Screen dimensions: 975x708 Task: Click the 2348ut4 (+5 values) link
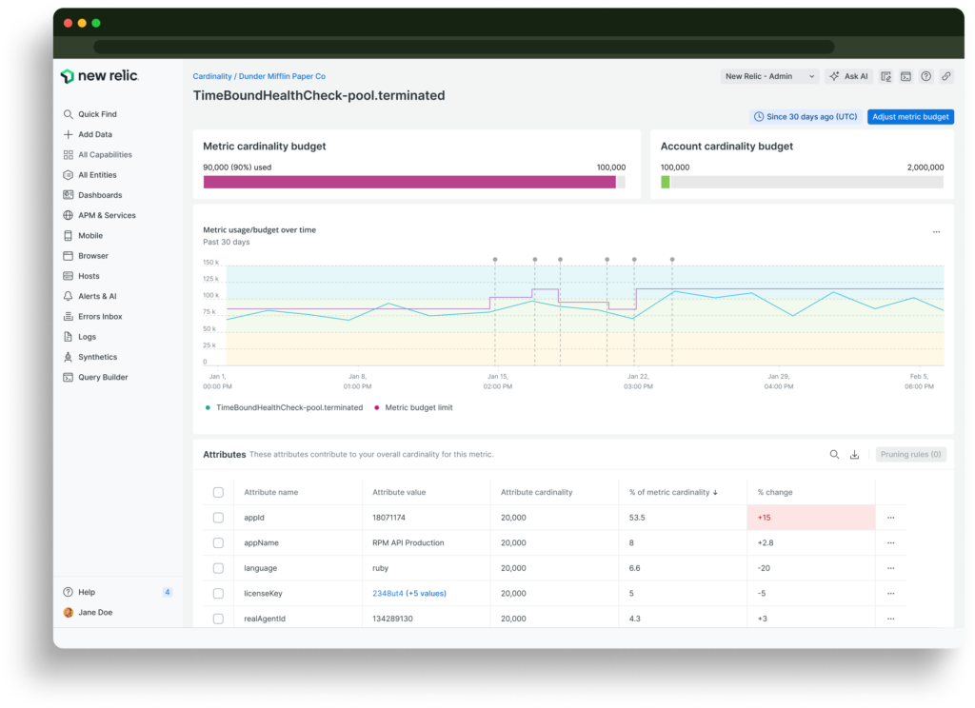408,594
